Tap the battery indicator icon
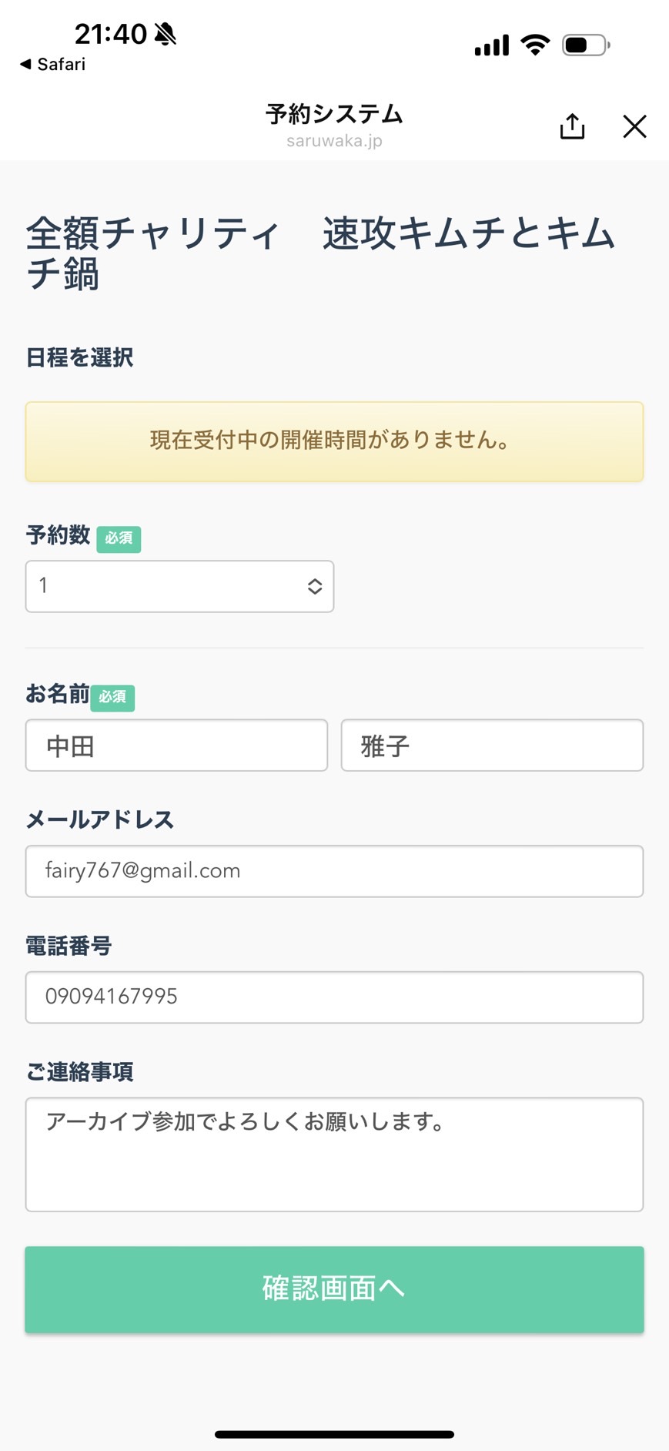 [x=586, y=45]
